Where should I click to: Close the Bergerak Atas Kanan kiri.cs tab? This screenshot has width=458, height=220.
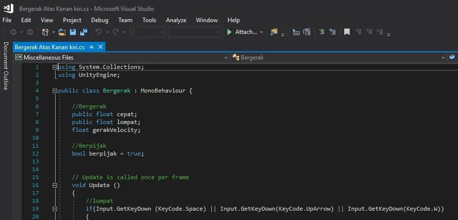click(100, 47)
